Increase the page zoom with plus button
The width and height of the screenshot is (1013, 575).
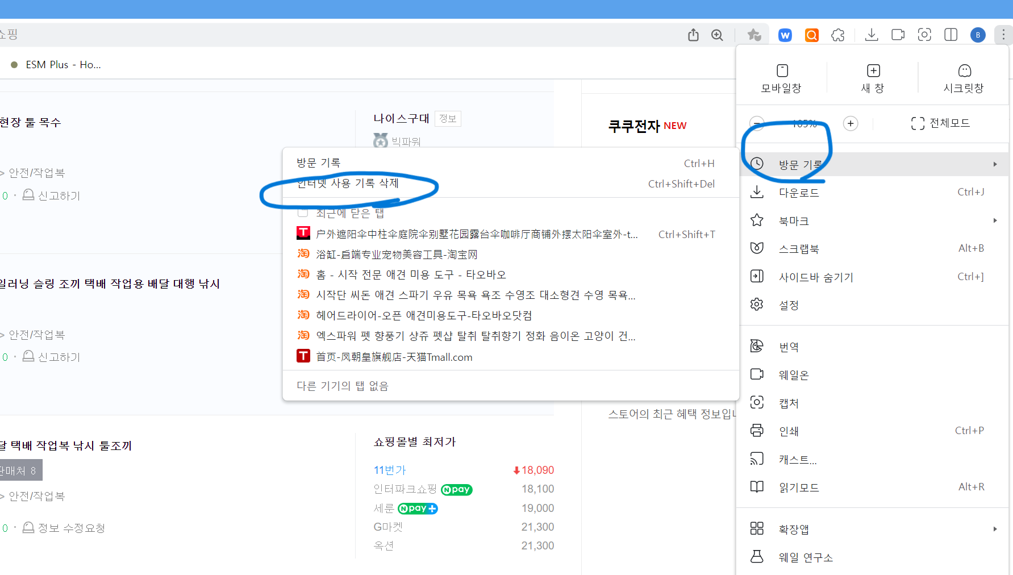coord(851,123)
